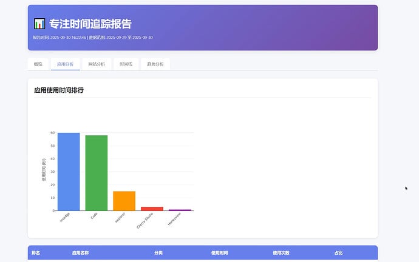
Task: Select the red Cherry Studio bar
Action: pyautogui.click(x=152, y=209)
